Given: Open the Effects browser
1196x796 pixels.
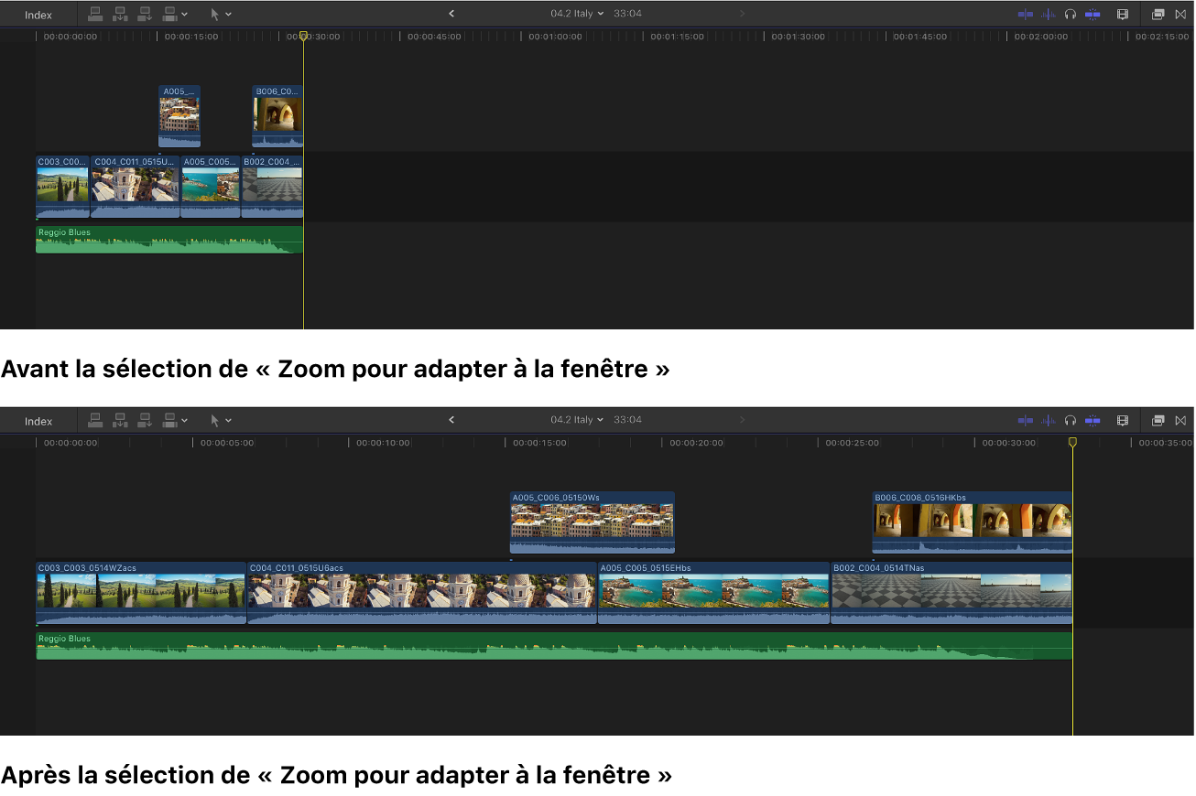Looking at the screenshot, I should 1158,13.
